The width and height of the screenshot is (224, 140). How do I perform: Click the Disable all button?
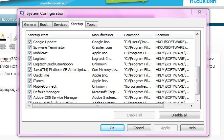[x=180, y=115]
